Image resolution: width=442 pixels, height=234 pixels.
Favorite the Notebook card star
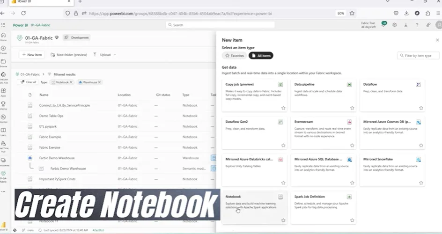[x=283, y=220]
